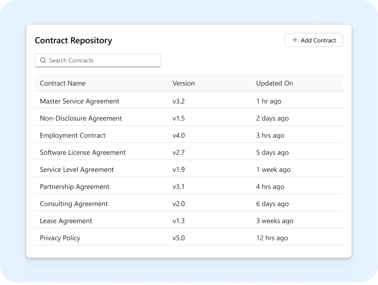Click the '3 weeks ago' updated cell
Image resolution: width=378 pixels, height=285 pixels.
click(275, 221)
